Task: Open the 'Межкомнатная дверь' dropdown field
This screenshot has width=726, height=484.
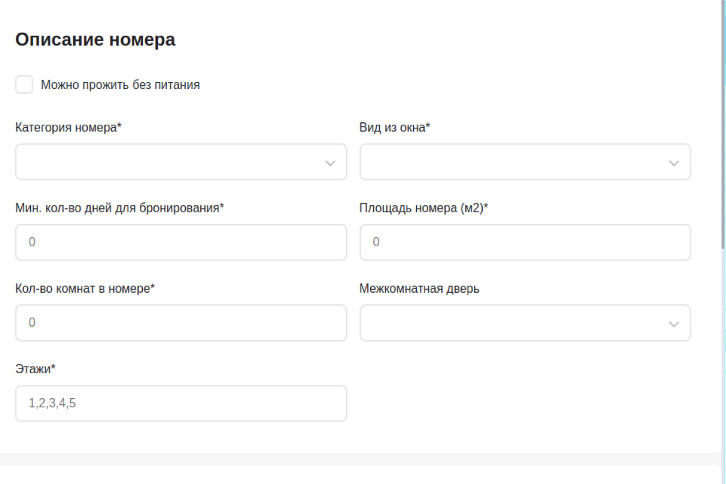Action: [x=525, y=323]
